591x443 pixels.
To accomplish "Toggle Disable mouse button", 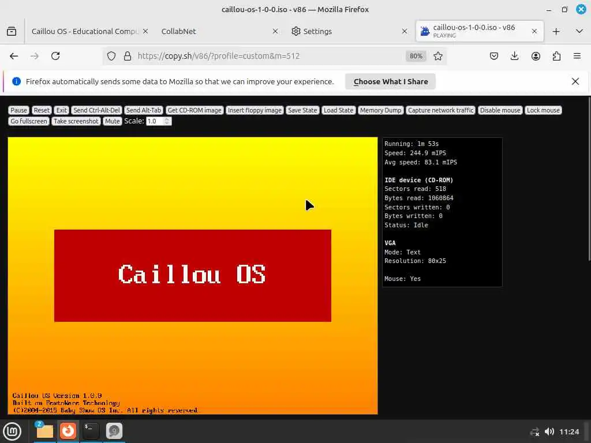I will 500,110.
